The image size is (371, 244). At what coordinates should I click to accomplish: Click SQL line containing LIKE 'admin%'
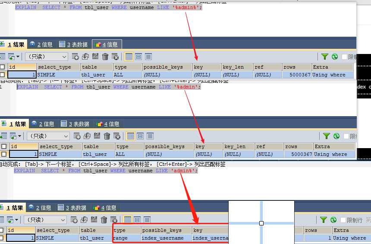tap(106, 171)
